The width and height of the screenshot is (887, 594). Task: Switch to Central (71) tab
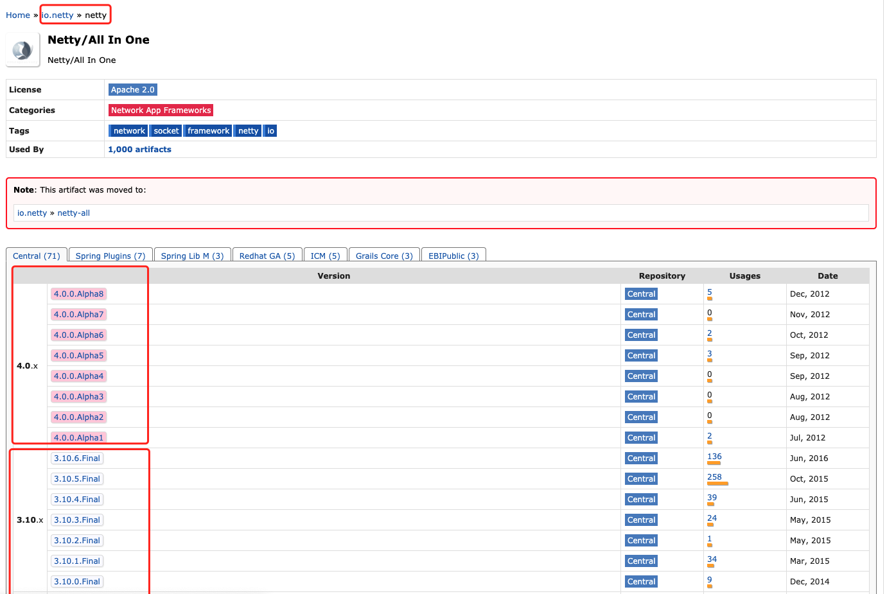pyautogui.click(x=37, y=256)
